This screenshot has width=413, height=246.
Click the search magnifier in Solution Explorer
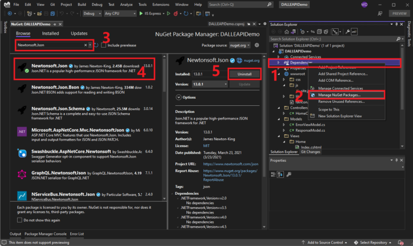[x=398, y=39]
